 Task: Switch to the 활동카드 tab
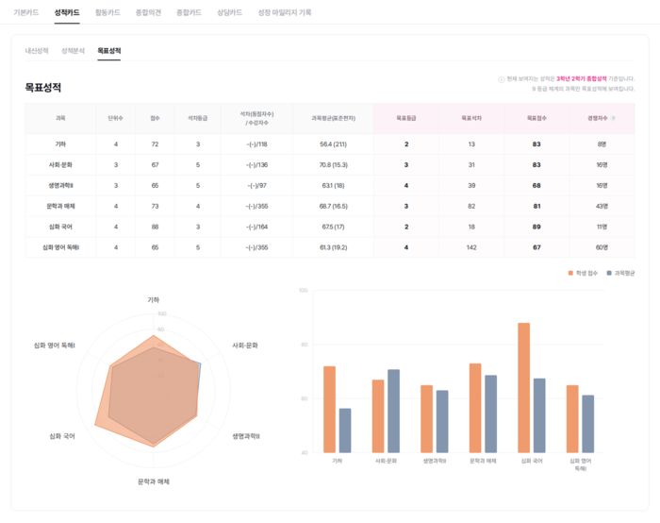pos(107,12)
